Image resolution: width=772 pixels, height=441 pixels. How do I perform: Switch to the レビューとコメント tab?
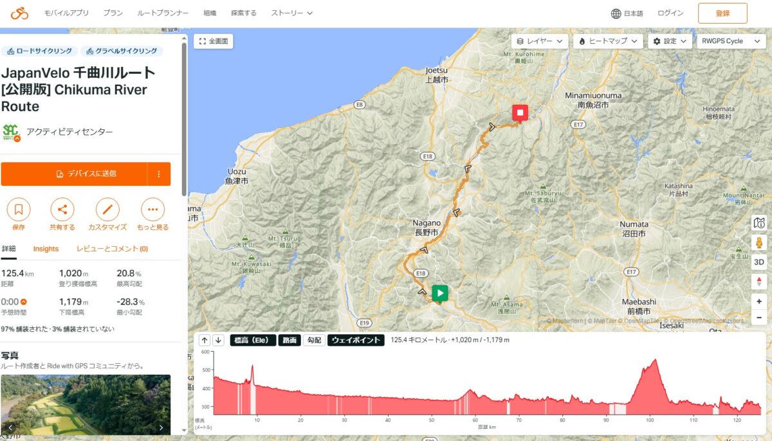[x=112, y=249]
